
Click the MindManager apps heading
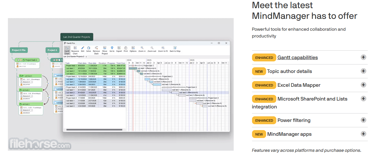point(289,134)
